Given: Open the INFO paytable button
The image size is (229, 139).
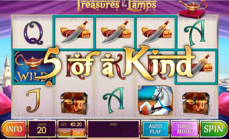Looking at the screenshot, I should click(x=14, y=129).
